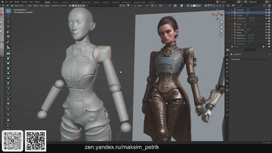Open the Modifiers wrench properties tab
This screenshot has height=153, width=272.
click(x=227, y=90)
